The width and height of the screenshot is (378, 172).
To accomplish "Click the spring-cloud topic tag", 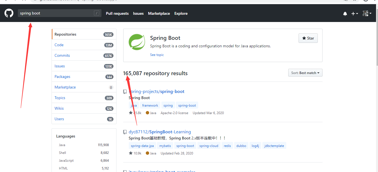I will tap(209, 146).
